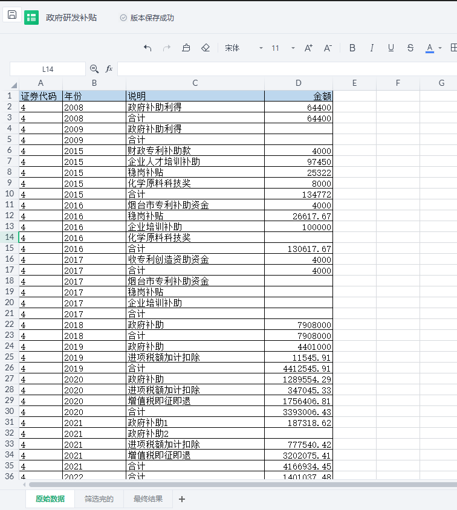Click the select-all corner triangle
Screen dimensions: 457x510
click(x=14, y=85)
